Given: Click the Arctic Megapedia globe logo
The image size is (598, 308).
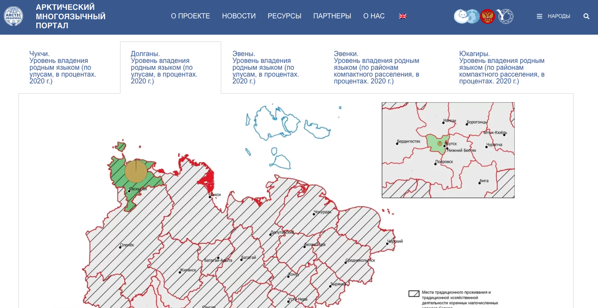Looking at the screenshot, I should tap(13, 16).
